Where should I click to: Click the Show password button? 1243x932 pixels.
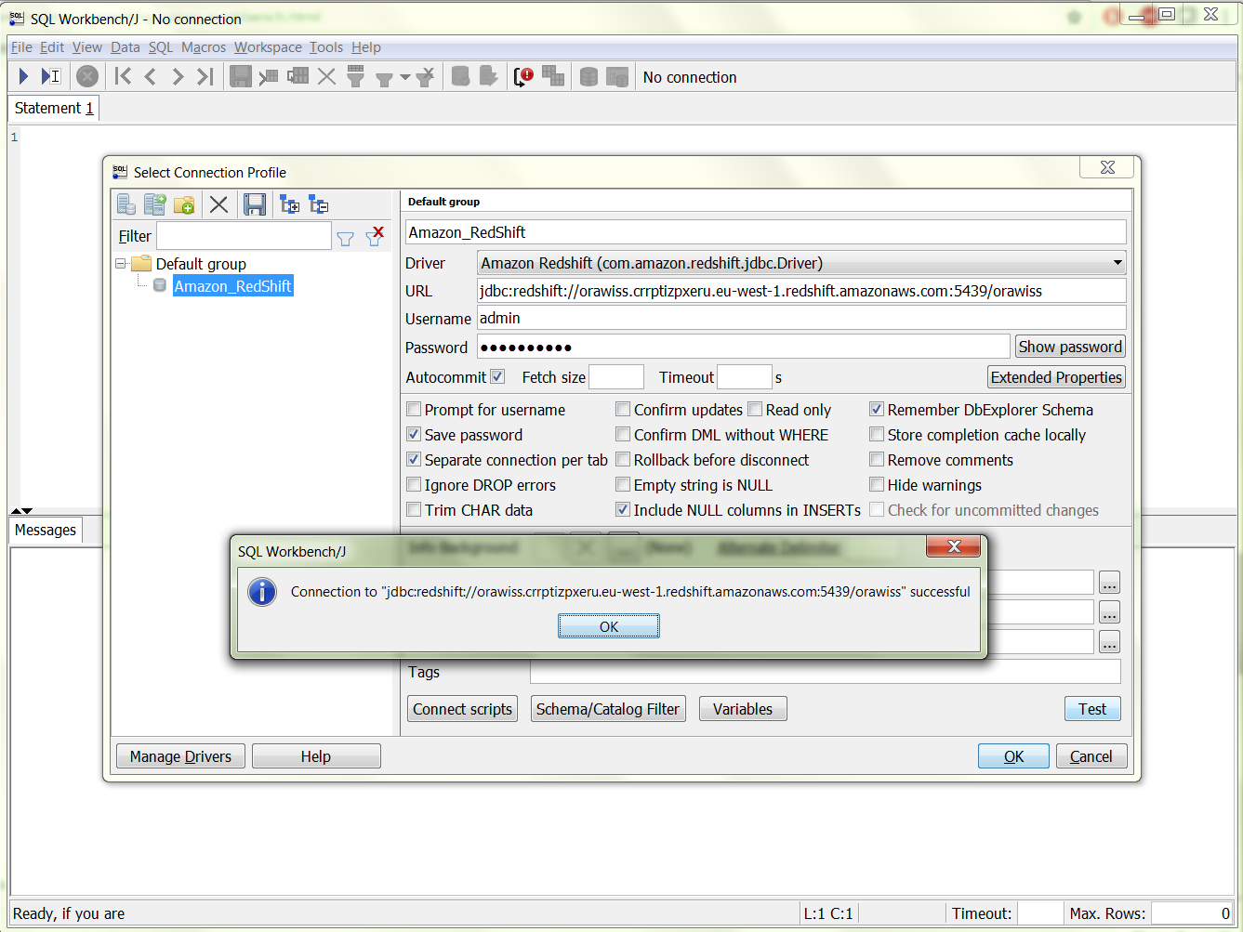(1070, 347)
